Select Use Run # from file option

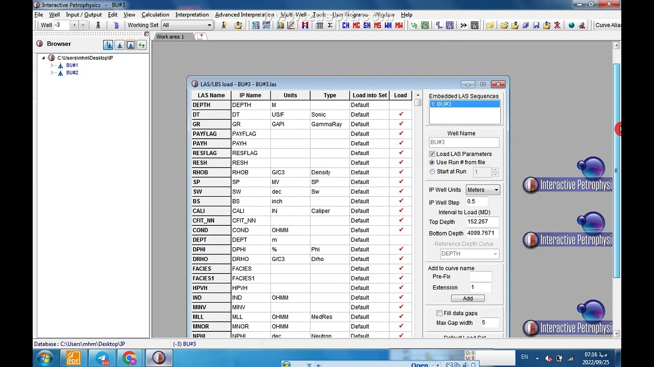click(432, 162)
